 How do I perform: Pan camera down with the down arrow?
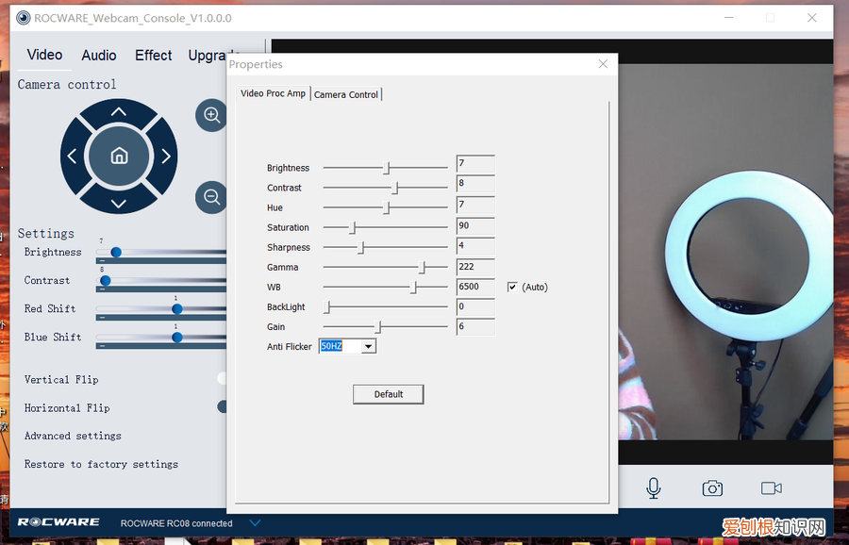(119, 202)
